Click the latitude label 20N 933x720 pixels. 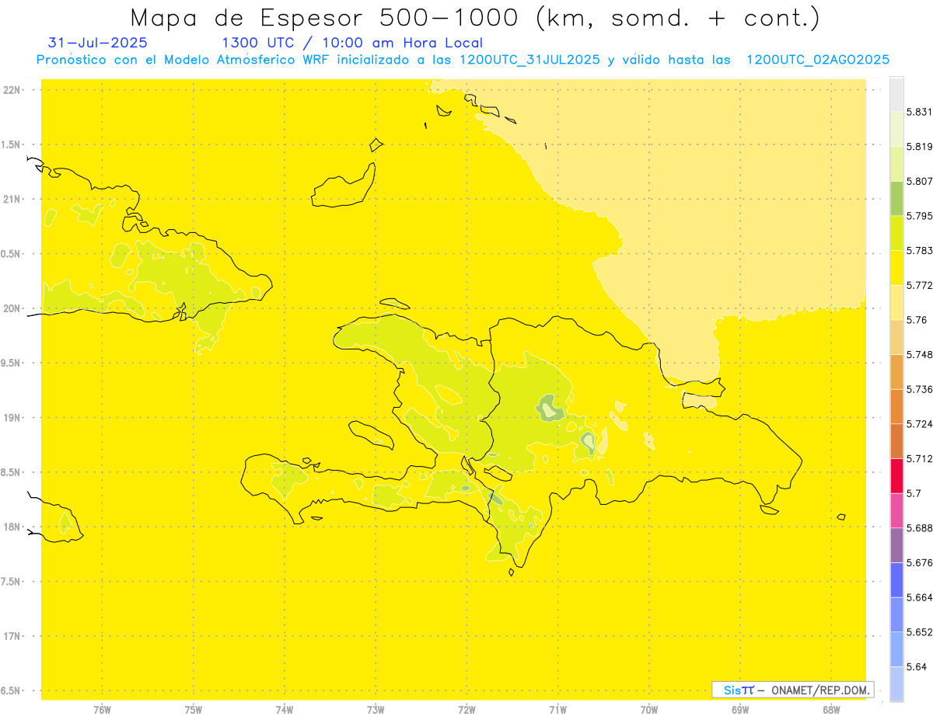(x=11, y=308)
